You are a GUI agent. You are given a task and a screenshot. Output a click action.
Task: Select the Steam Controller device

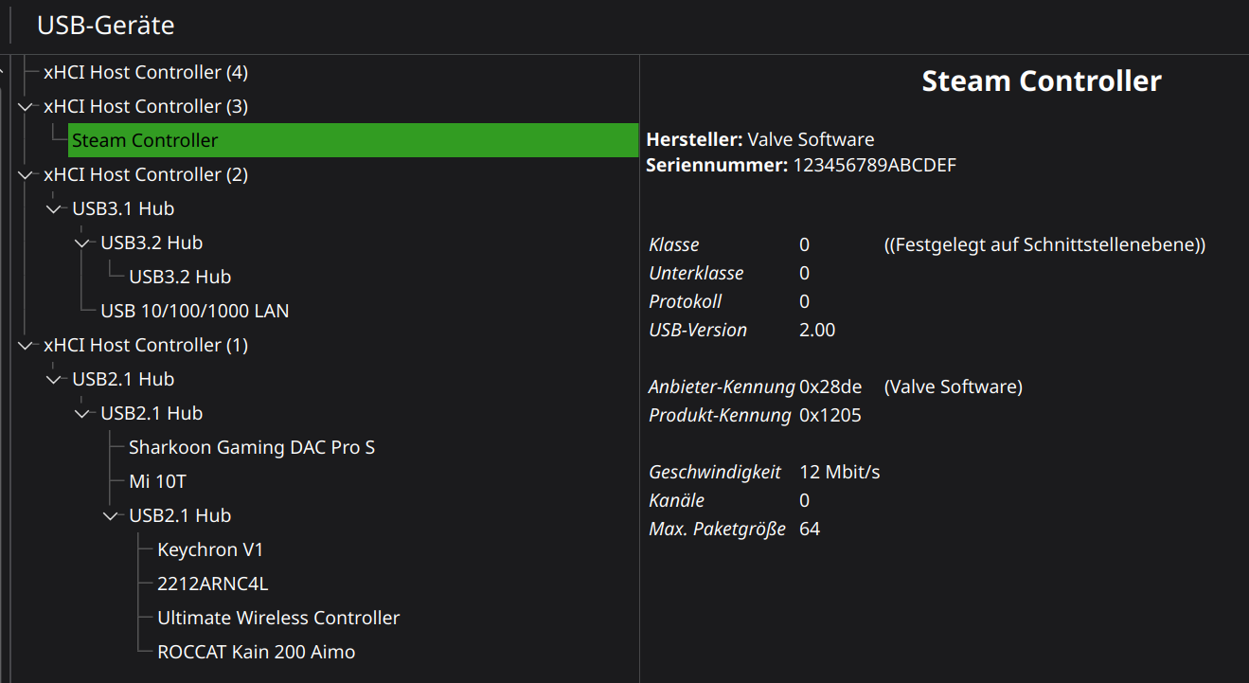(145, 141)
